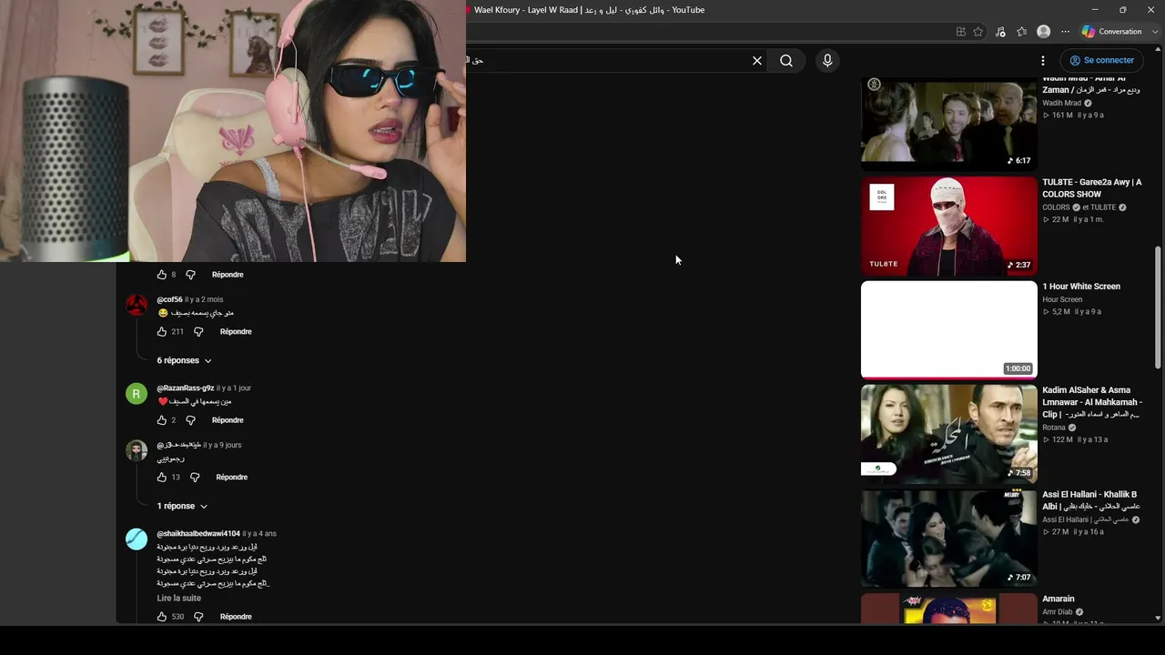The image size is (1165, 655).
Task: Open @cof56's profile avatar
Action: pos(137,305)
